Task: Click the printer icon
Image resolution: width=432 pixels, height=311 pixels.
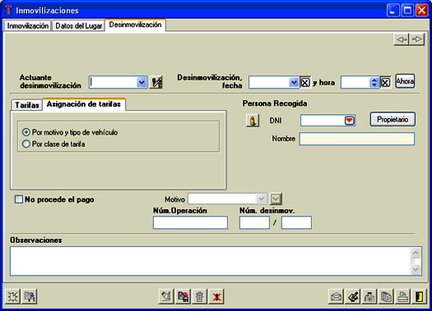Action: [x=403, y=296]
